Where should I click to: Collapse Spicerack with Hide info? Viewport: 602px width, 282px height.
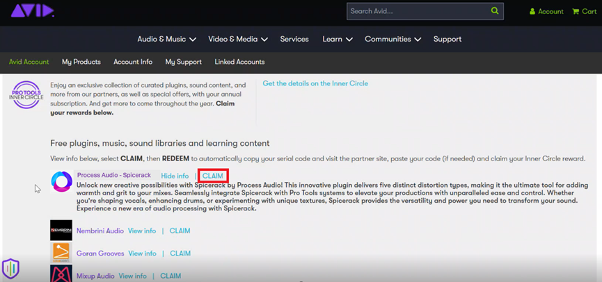(x=175, y=176)
